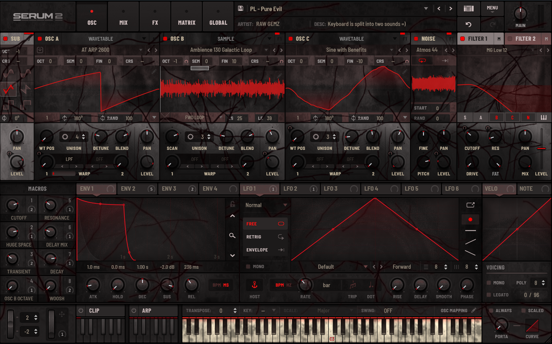Enable the Always portamento option
Image resolution: width=552 pixels, height=344 pixels.
(491, 310)
